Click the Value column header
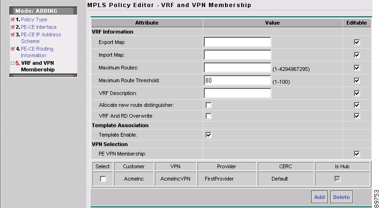The width and height of the screenshot is (380, 208). click(x=272, y=23)
